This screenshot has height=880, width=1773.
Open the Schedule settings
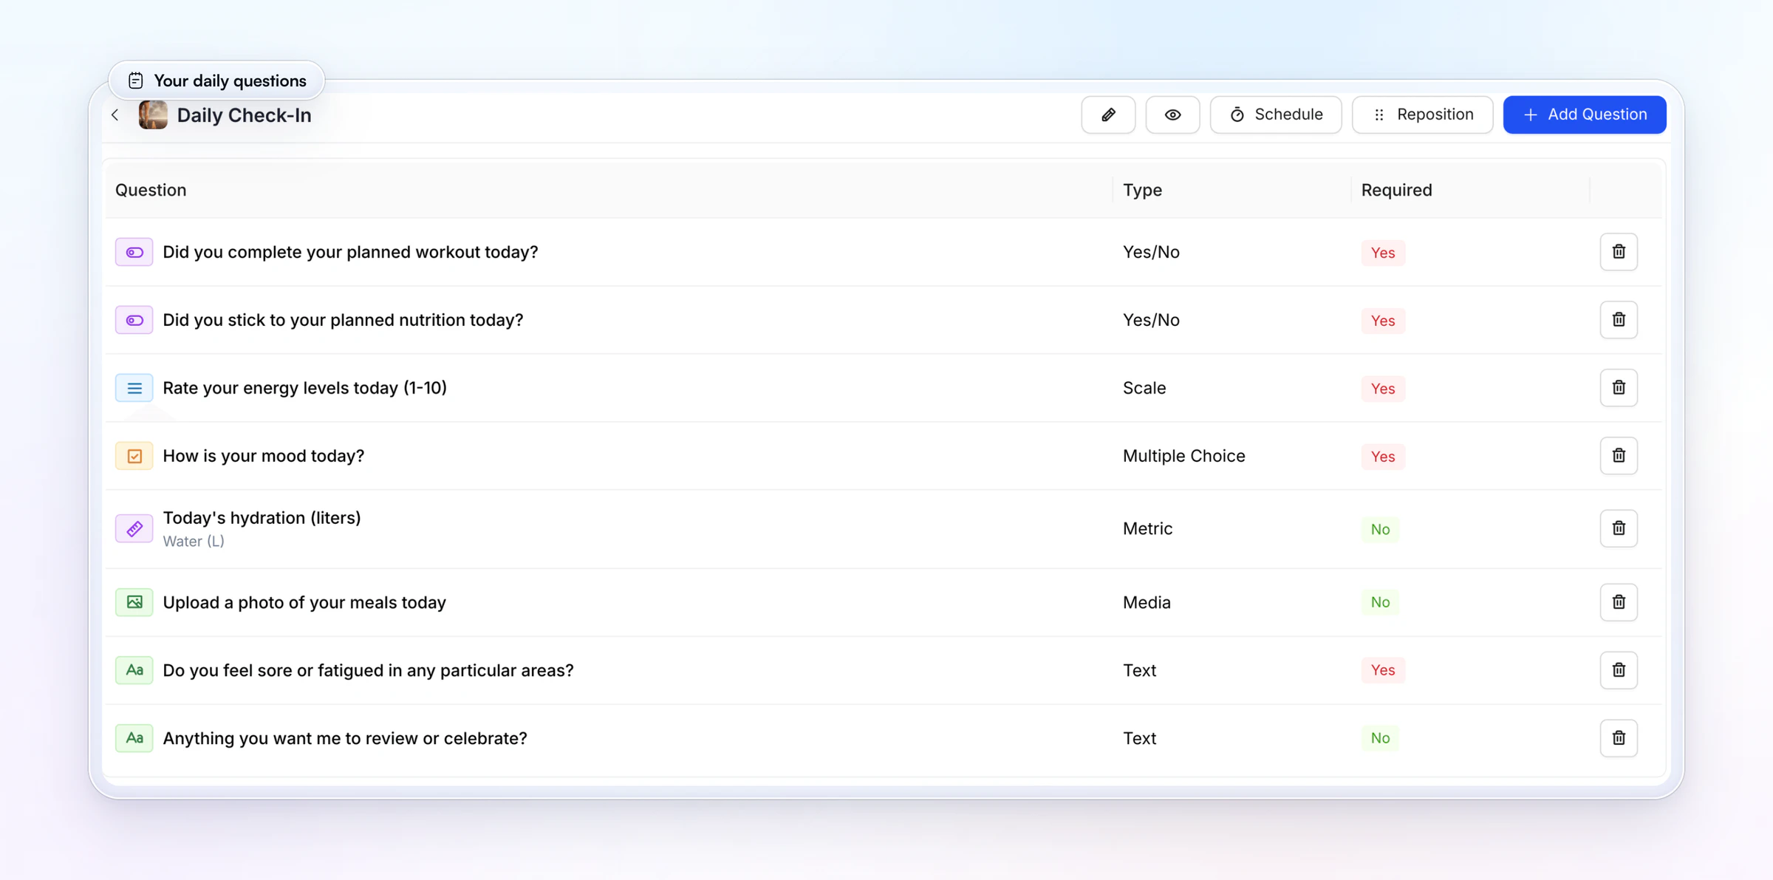(1276, 115)
